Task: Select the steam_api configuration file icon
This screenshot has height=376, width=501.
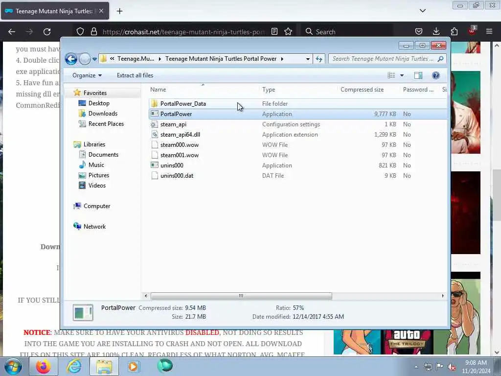Action: (x=154, y=124)
